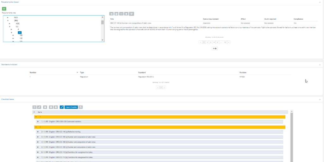Expand ORO.GEN.205 Contracted activities checklist item
This screenshot has height=162, width=324.
(x=38, y=121)
